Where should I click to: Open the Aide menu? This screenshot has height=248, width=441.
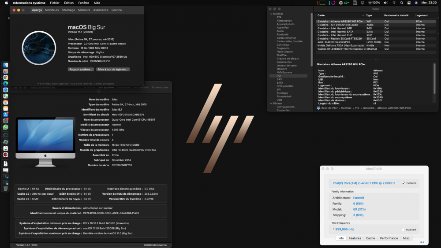click(x=97, y=3)
